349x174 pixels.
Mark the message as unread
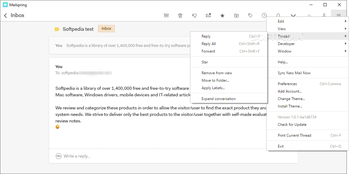208,15
